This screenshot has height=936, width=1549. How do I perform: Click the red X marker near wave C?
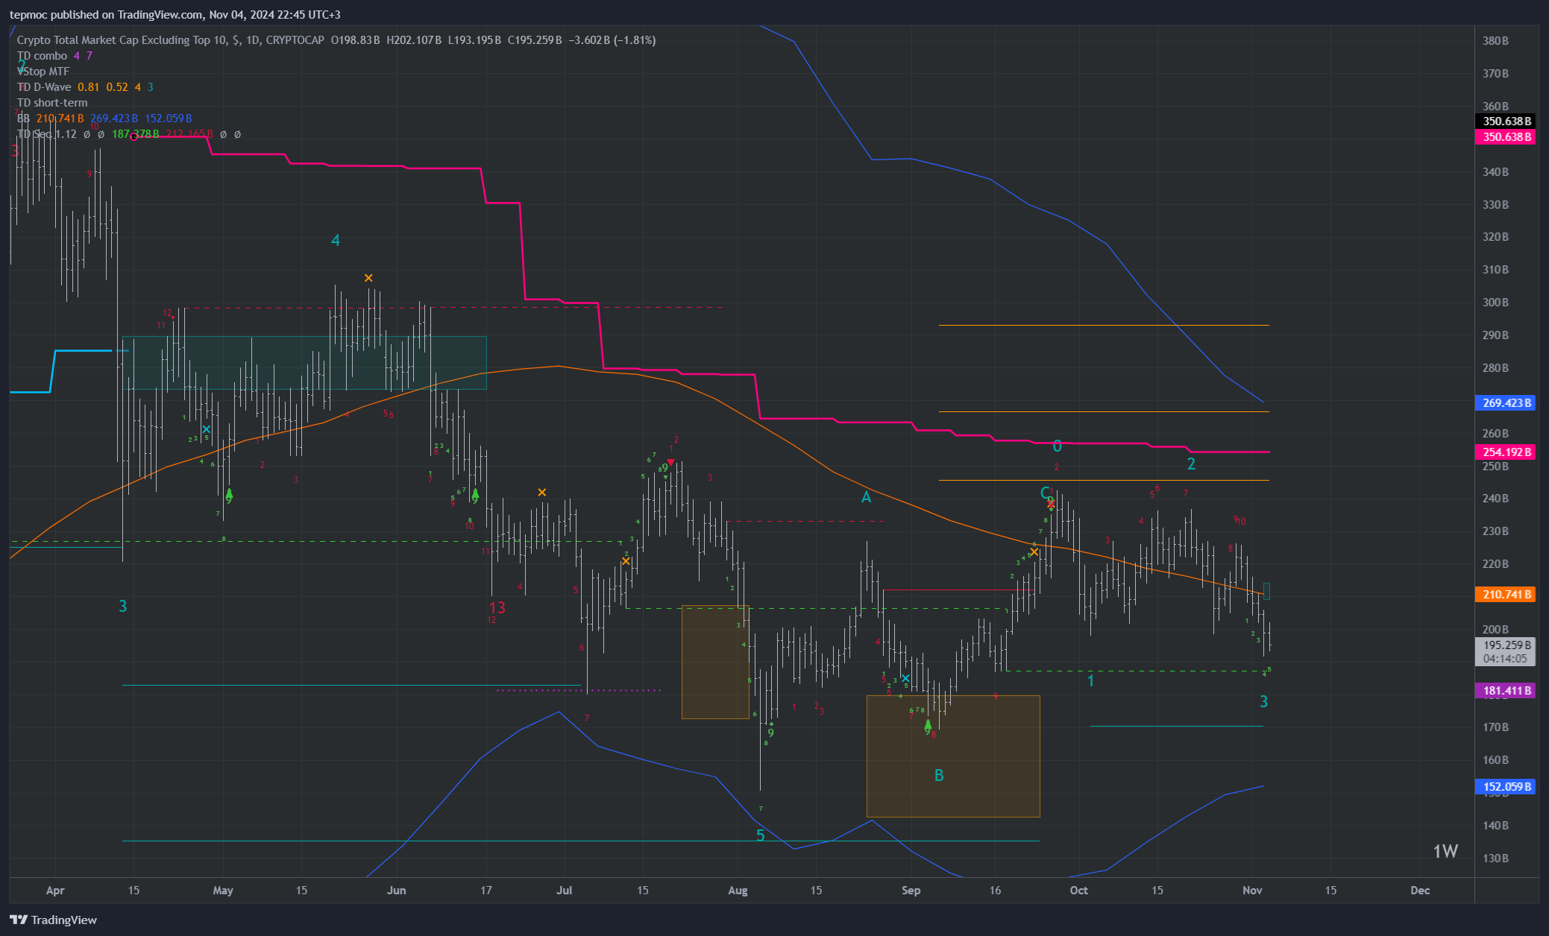pos(1051,505)
